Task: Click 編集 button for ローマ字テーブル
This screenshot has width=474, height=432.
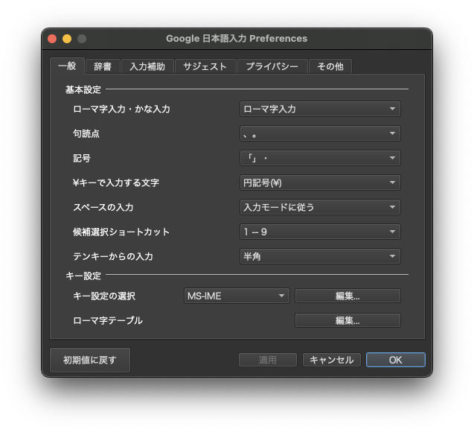Action: 348,320
